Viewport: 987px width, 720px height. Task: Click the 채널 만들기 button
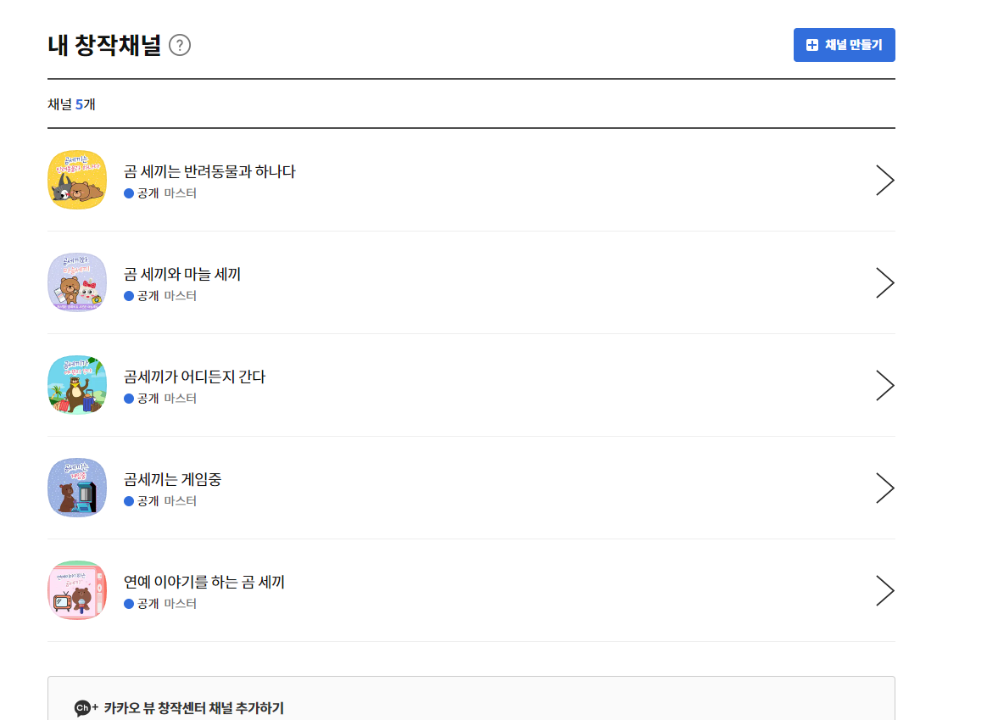click(x=844, y=45)
